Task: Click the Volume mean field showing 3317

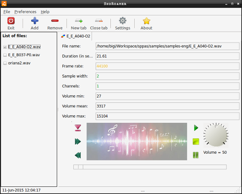Action: click(x=168, y=106)
